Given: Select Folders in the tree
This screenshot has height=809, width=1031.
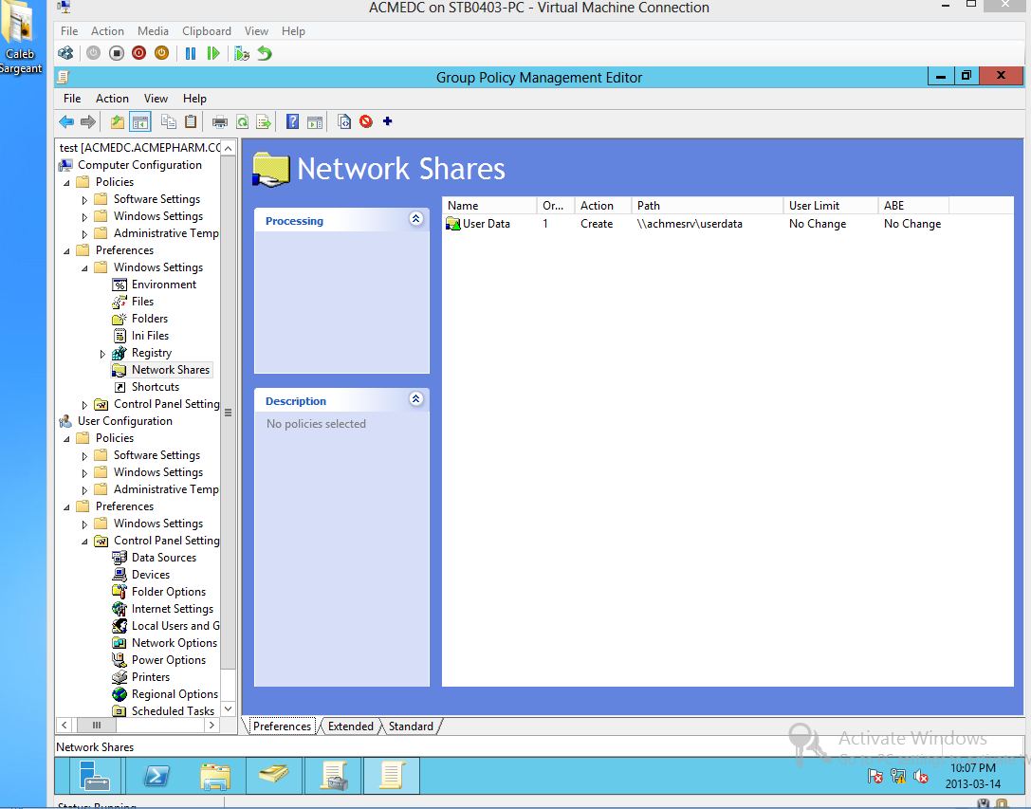Looking at the screenshot, I should tap(149, 319).
